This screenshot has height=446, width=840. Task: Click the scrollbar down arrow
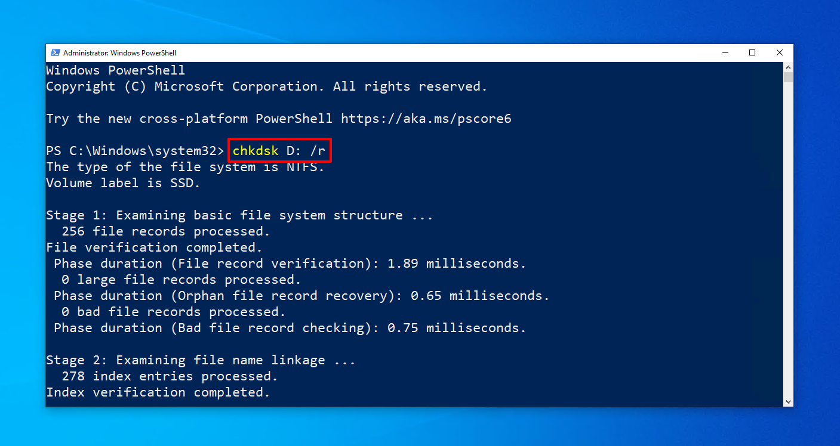point(788,402)
